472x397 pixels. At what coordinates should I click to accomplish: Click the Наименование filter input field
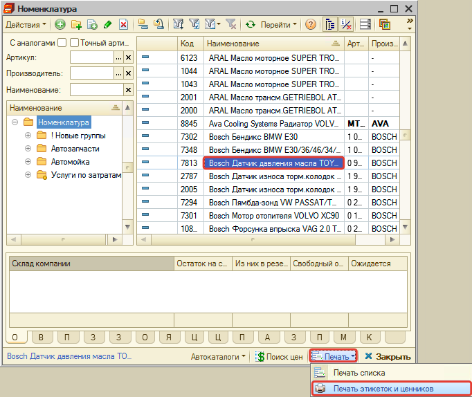tap(97, 90)
